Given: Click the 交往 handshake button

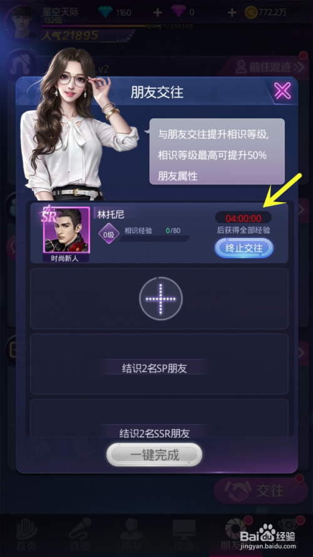Looking at the screenshot, I should [261, 491].
